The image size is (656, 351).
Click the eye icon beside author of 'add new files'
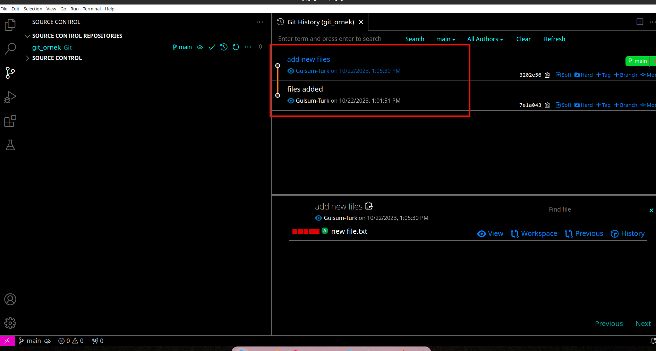click(291, 71)
